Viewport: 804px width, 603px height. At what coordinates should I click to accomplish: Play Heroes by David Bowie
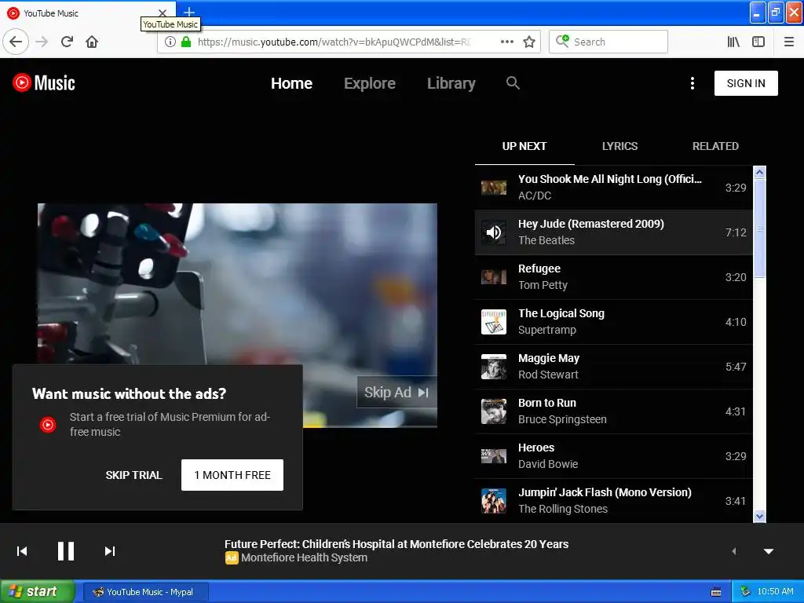click(614, 456)
